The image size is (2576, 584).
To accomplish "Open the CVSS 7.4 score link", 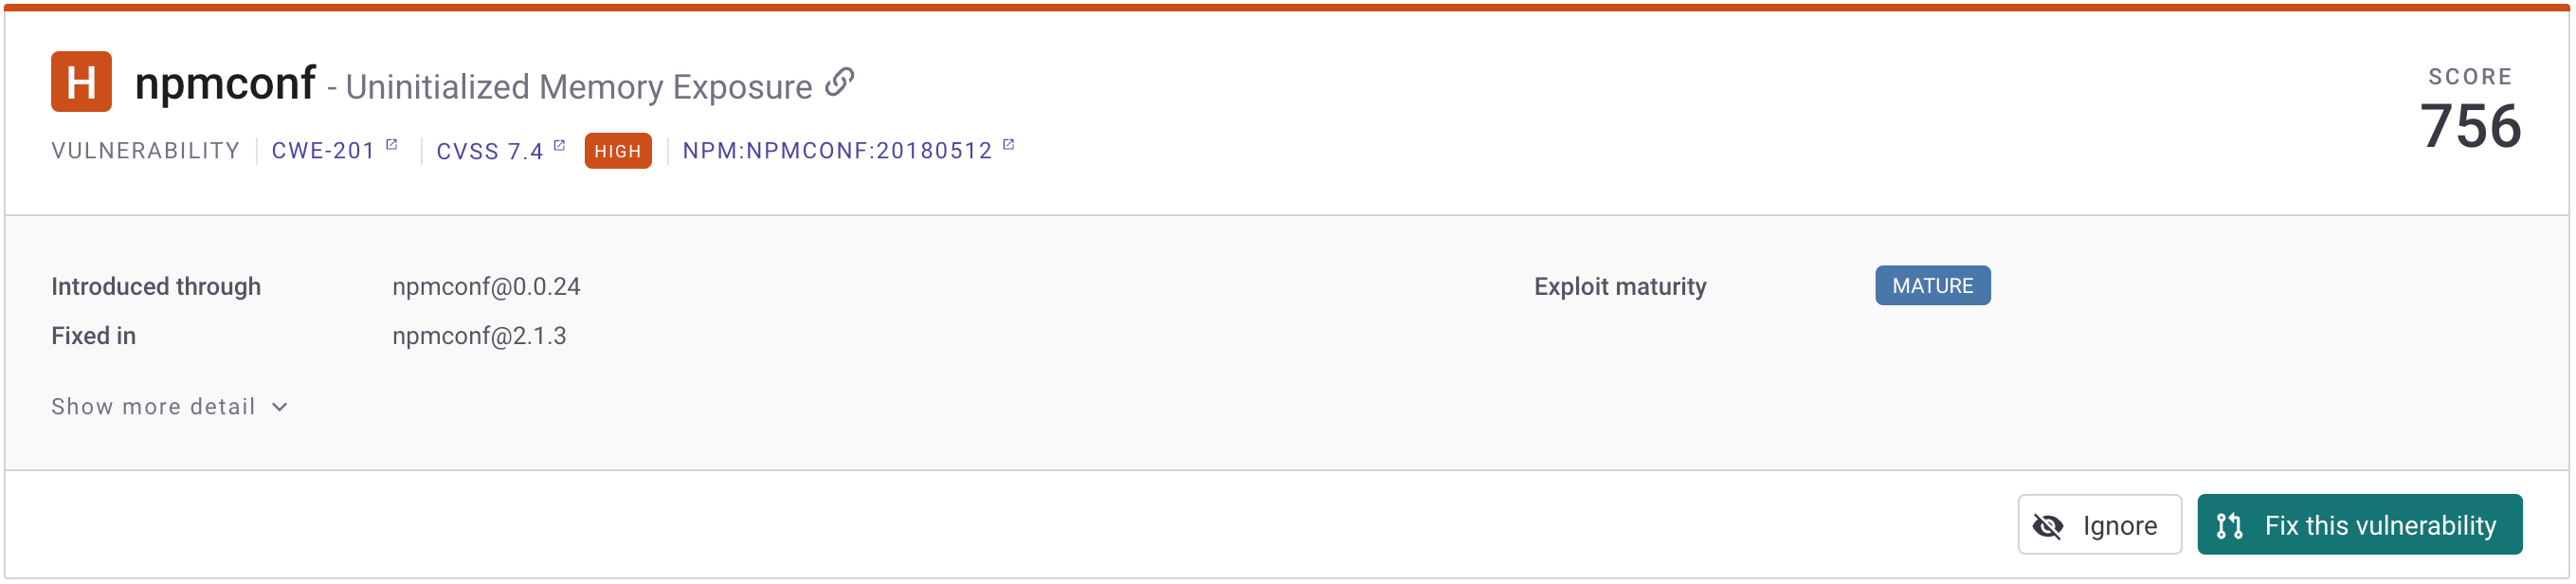I will (x=489, y=152).
